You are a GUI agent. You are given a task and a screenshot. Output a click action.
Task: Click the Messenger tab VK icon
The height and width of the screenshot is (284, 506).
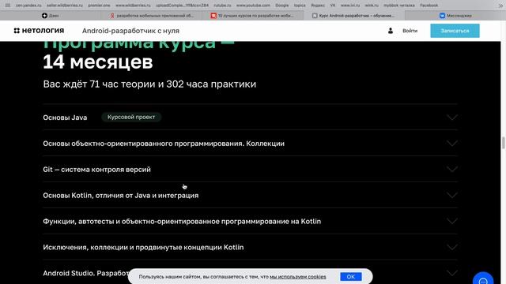(442, 16)
